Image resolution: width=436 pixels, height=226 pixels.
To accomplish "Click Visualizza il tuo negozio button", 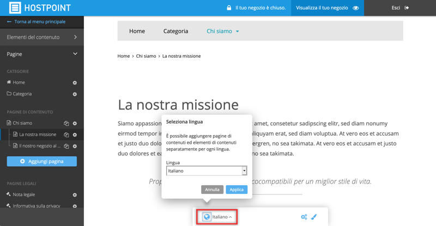I will click(x=328, y=8).
